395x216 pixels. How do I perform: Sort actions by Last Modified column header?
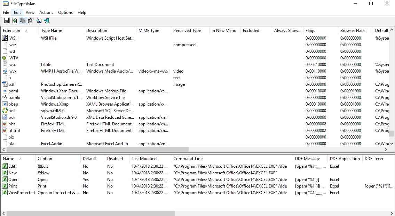coord(150,159)
